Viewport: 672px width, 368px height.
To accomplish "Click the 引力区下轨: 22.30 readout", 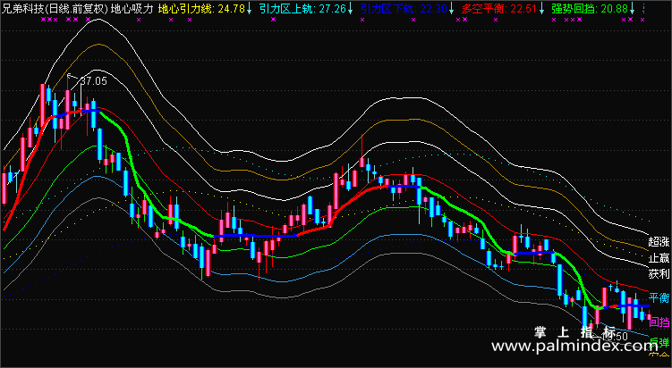I will 404,9.
